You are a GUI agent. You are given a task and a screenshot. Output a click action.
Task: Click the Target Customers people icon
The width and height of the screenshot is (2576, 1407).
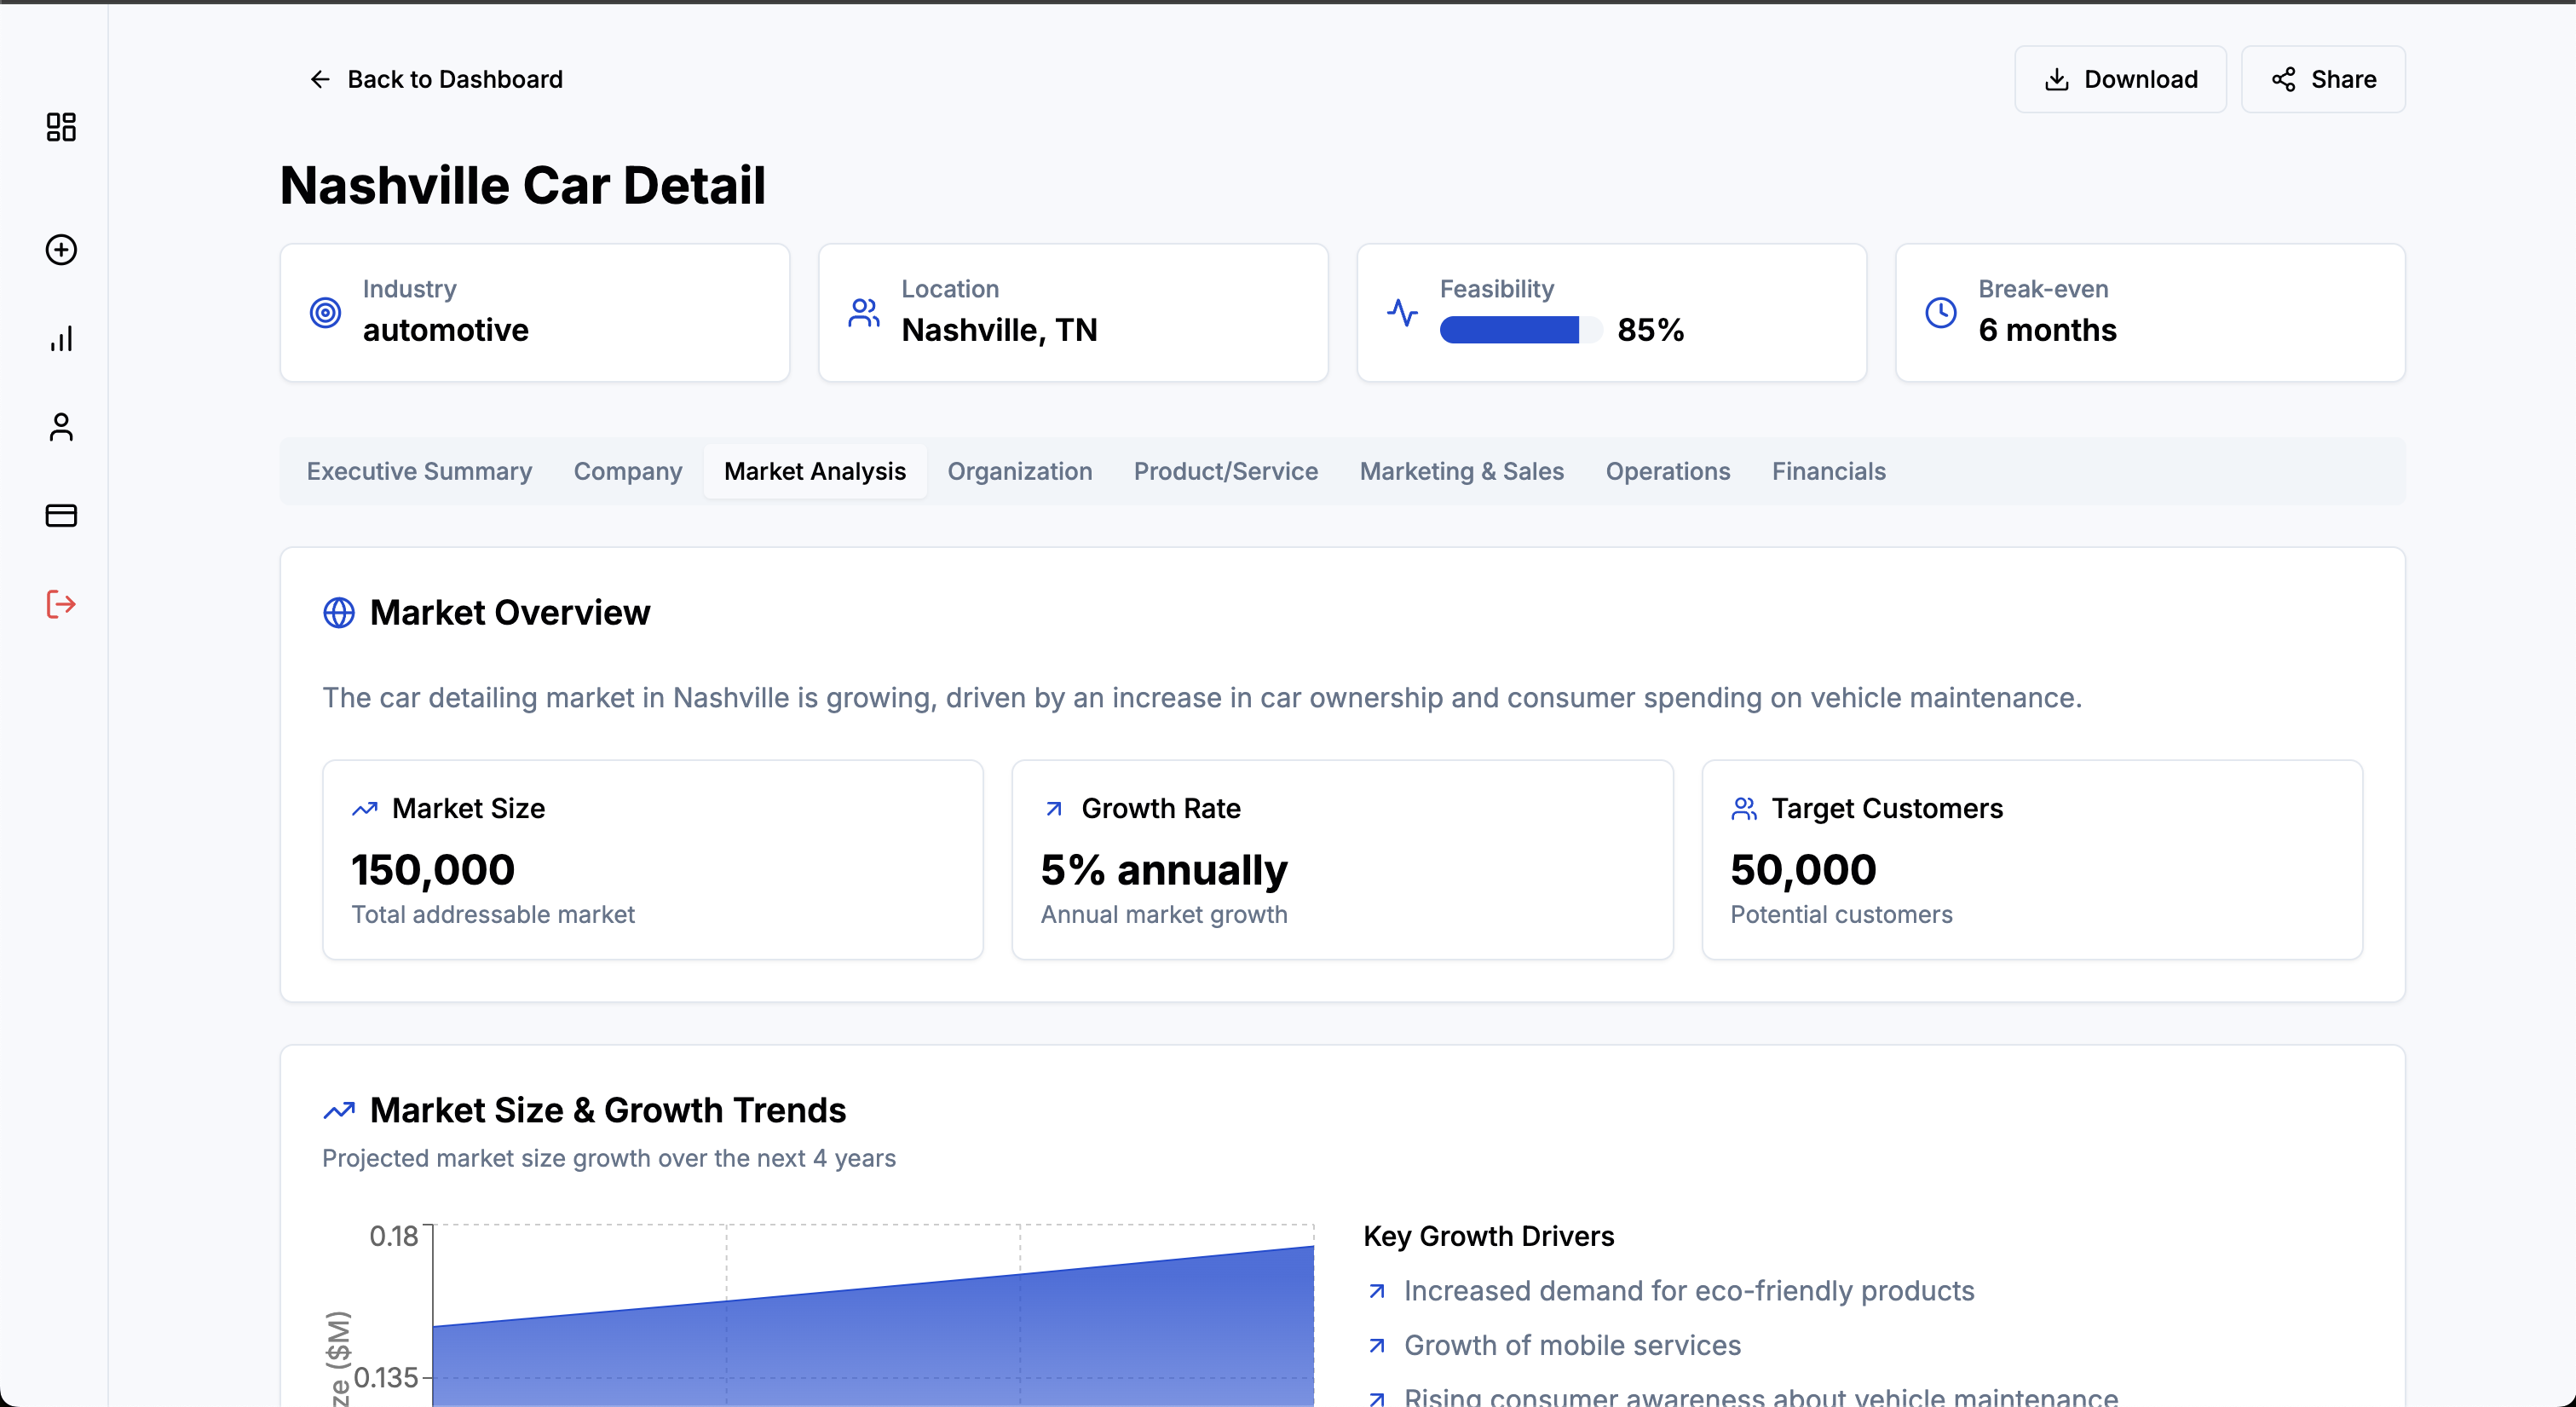1744,809
